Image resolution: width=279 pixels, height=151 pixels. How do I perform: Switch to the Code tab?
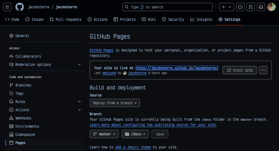tap(12, 20)
